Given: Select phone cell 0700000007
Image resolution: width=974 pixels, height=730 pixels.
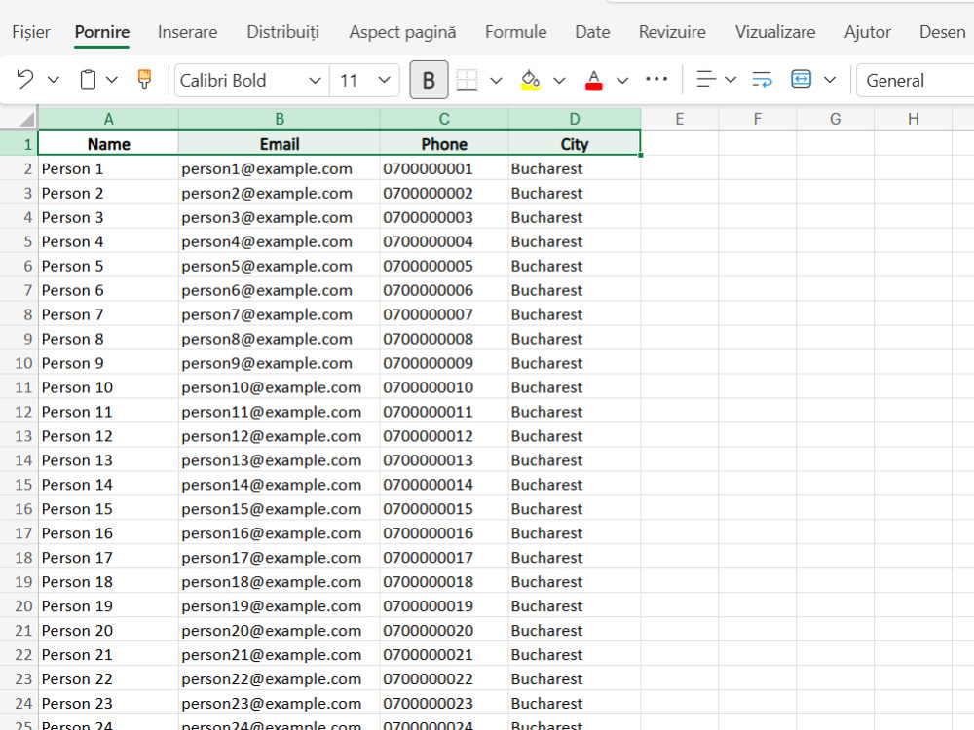Looking at the screenshot, I should click(444, 314).
